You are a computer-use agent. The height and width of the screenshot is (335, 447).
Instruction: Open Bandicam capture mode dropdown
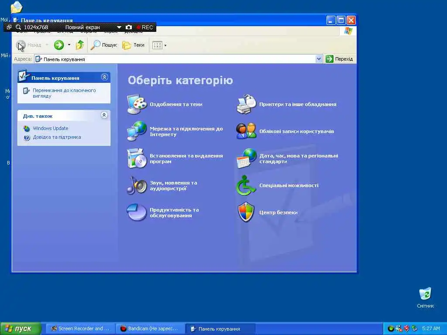(119, 27)
